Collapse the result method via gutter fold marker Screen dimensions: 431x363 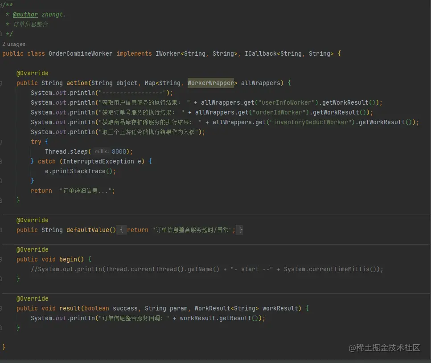point(1,308)
